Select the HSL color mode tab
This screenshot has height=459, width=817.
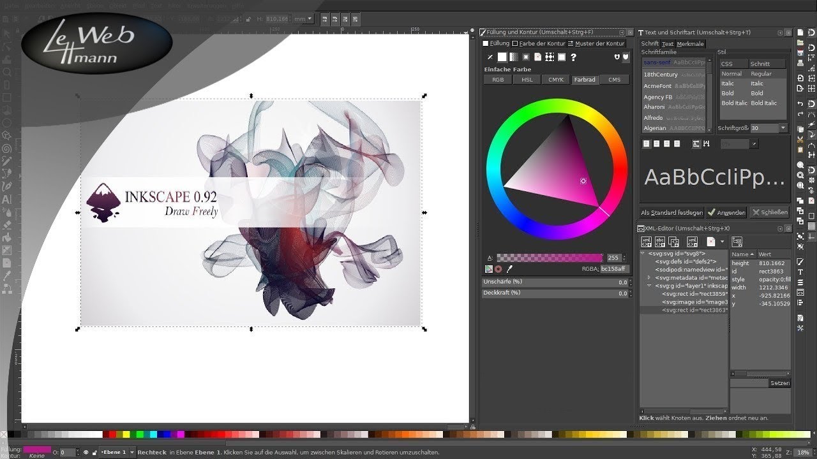tap(527, 80)
